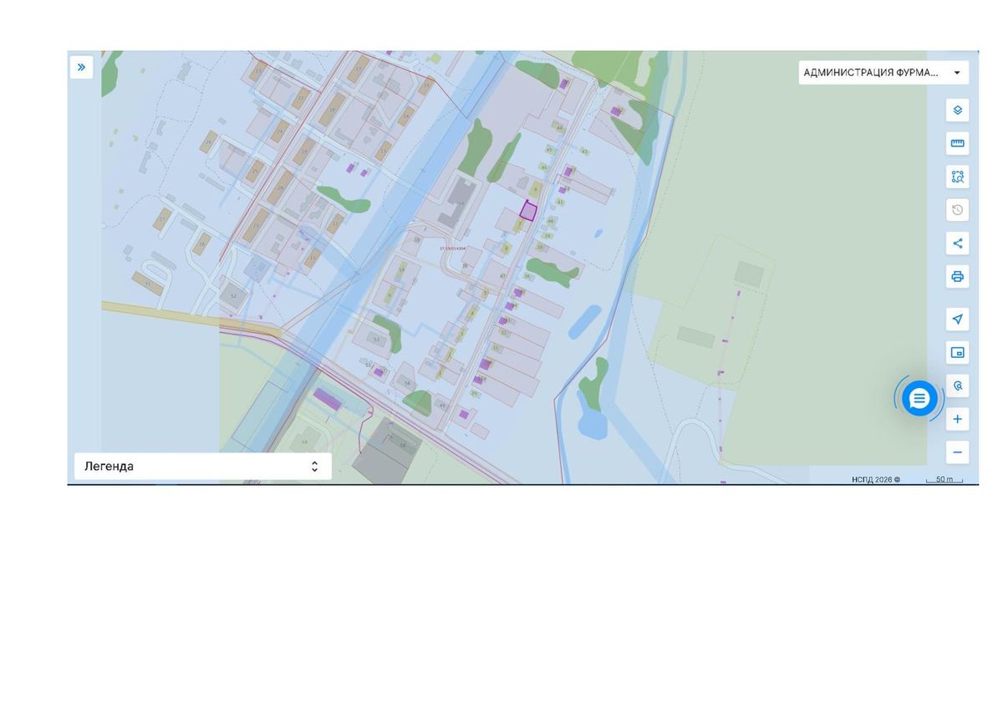Viewport: 1003px width, 710px height.
Task: Open the blue chat assistant button
Action: click(919, 398)
